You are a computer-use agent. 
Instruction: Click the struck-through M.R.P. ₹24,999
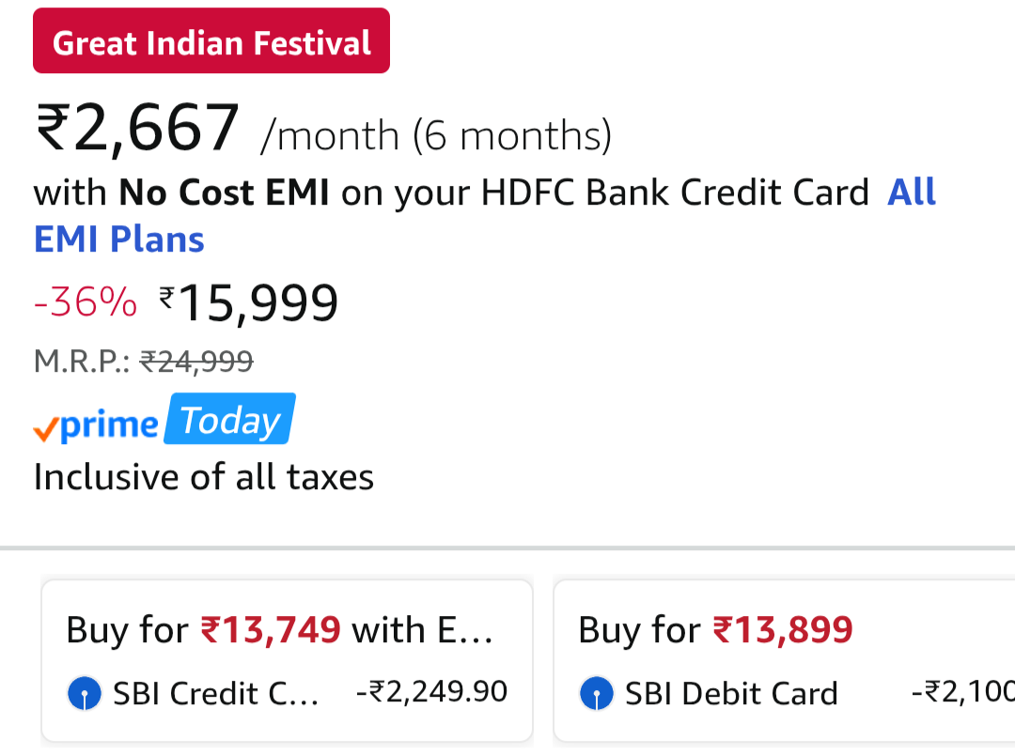click(196, 361)
